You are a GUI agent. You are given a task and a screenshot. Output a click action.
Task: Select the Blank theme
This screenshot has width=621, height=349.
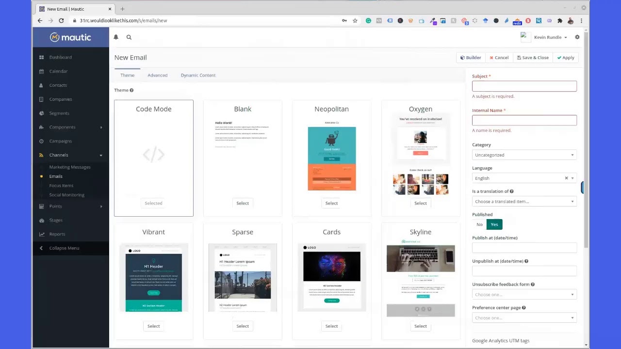coord(243,203)
